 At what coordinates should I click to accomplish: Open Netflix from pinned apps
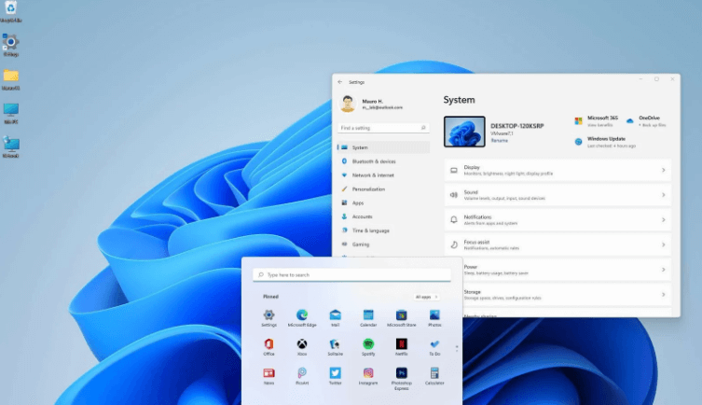coord(402,347)
